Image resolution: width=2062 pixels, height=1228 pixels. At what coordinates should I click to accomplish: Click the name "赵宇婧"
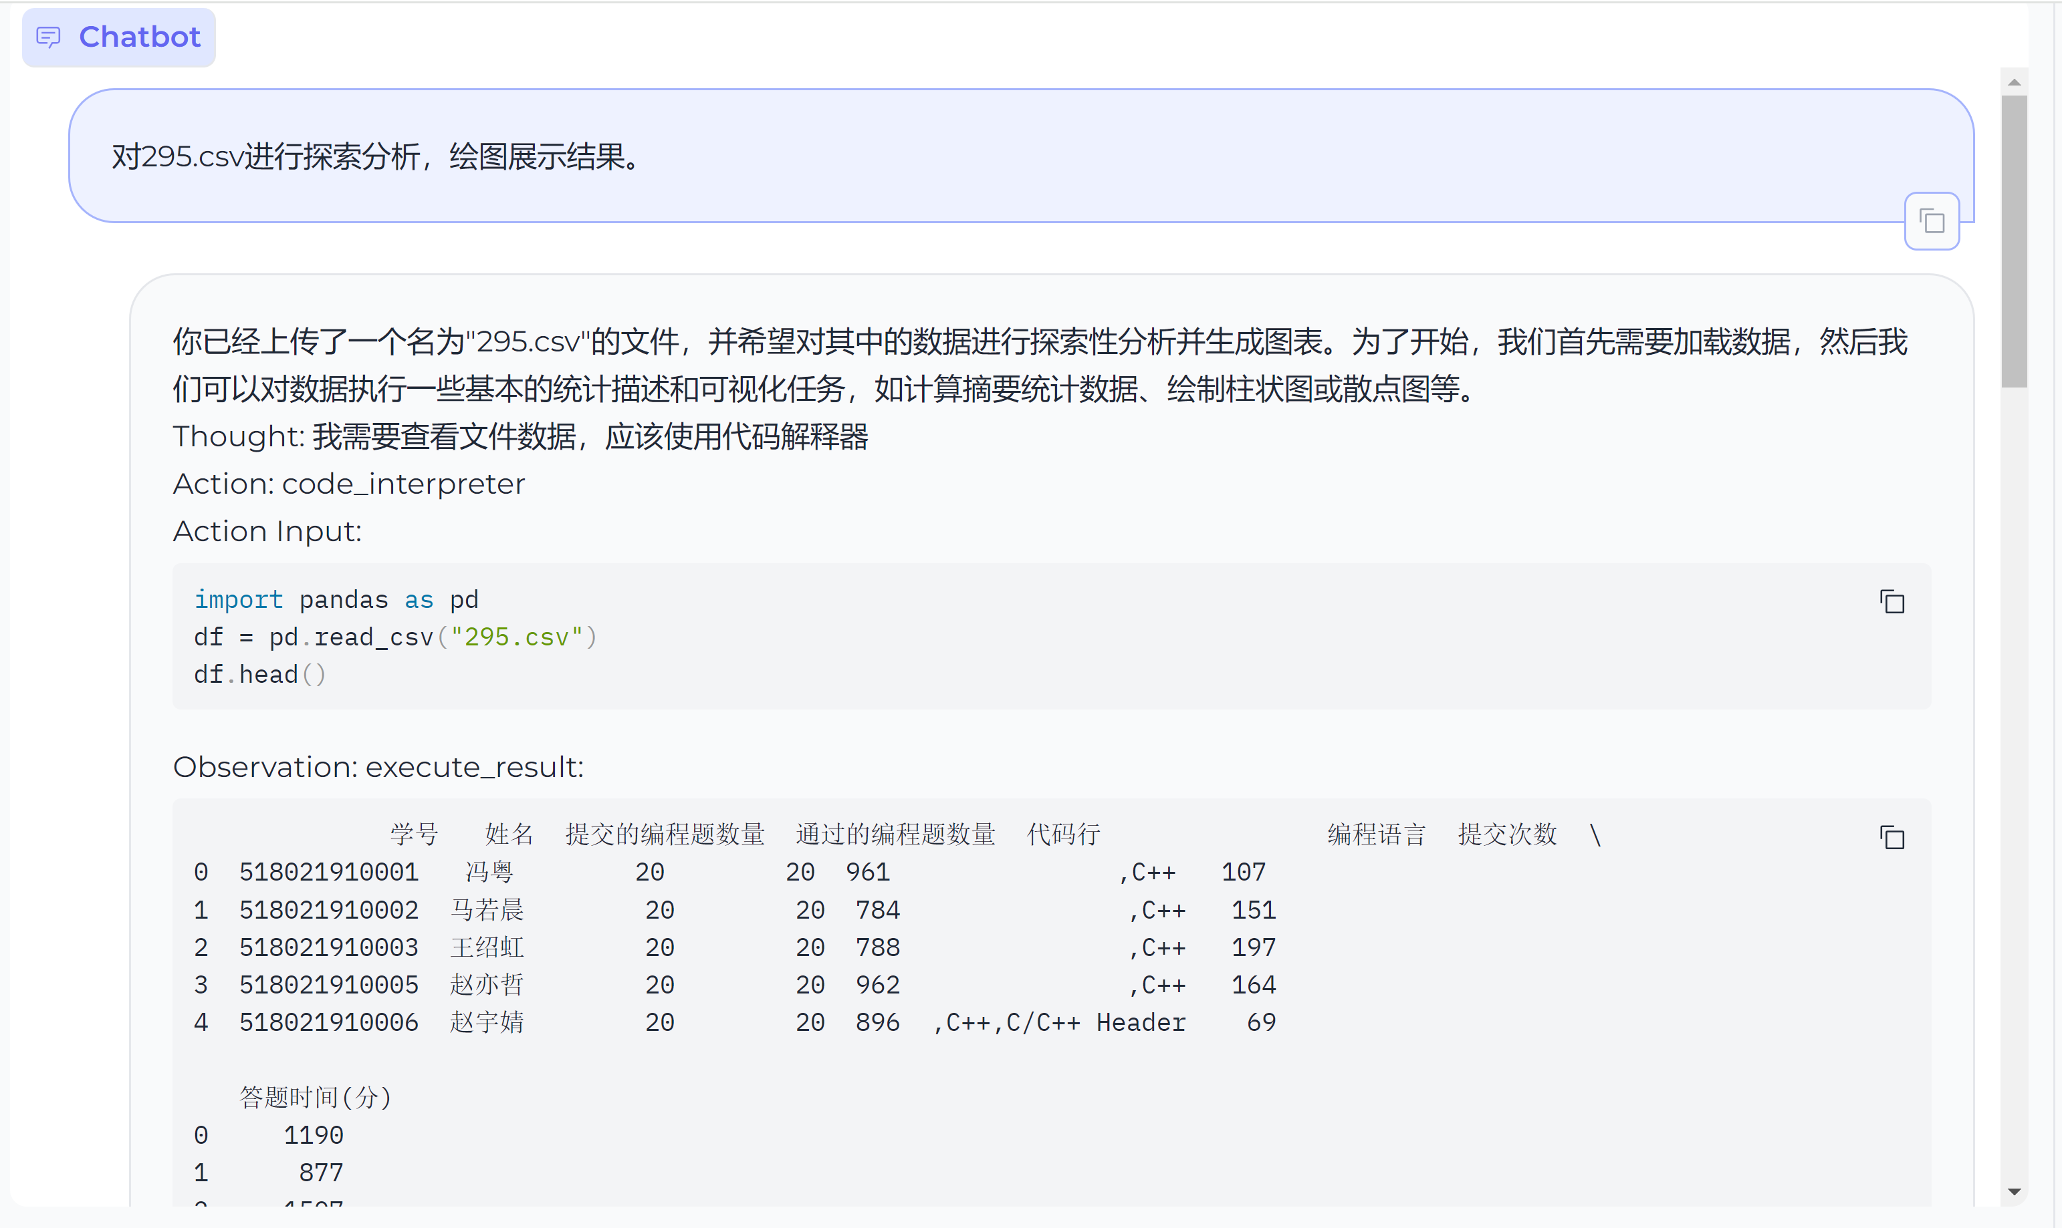[x=487, y=1023]
